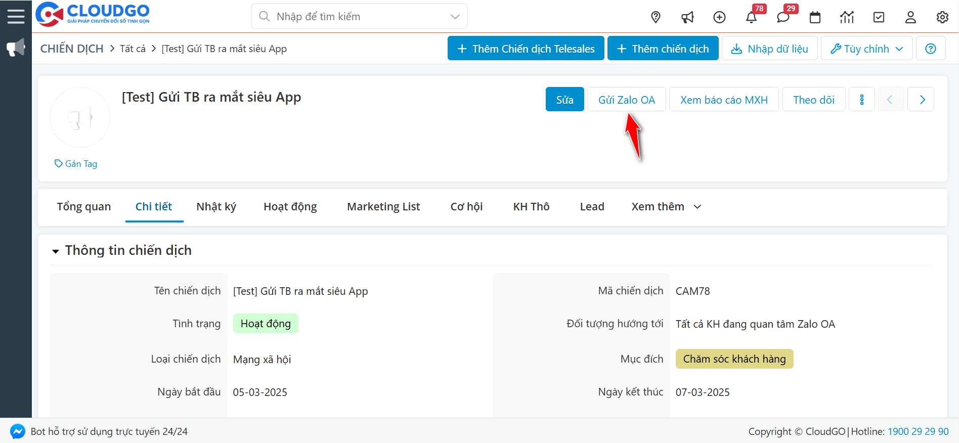Open the user profile icon
Image resolution: width=959 pixels, height=443 pixels.
[910, 17]
